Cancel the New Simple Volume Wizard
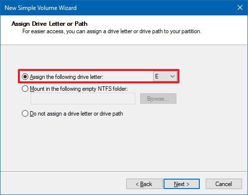The width and height of the screenshot is (248, 195). point(224,184)
